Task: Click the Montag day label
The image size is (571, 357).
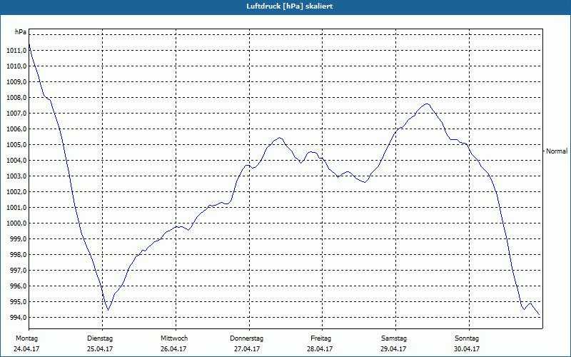Action: 26,338
